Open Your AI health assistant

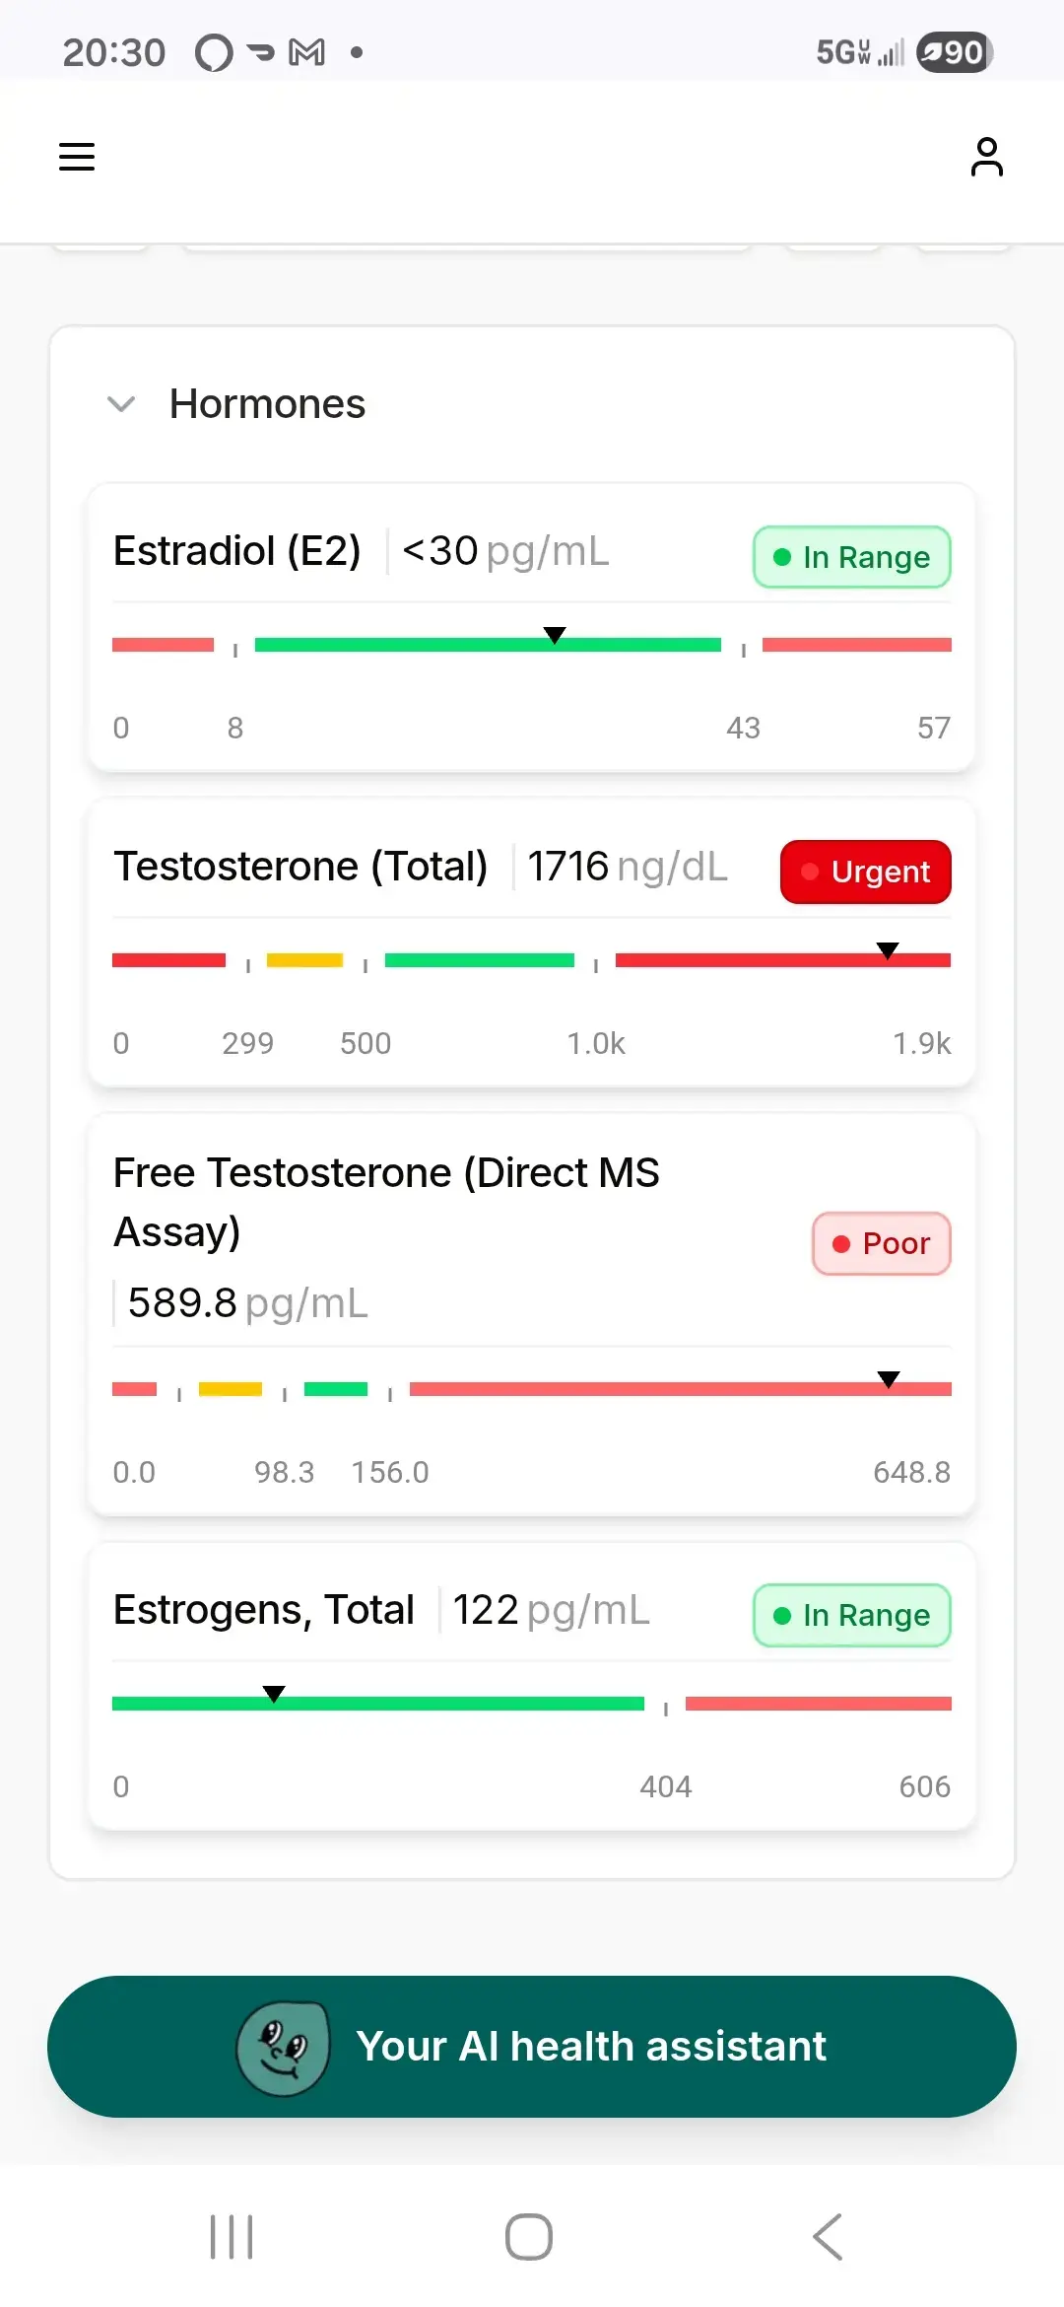591,2047
